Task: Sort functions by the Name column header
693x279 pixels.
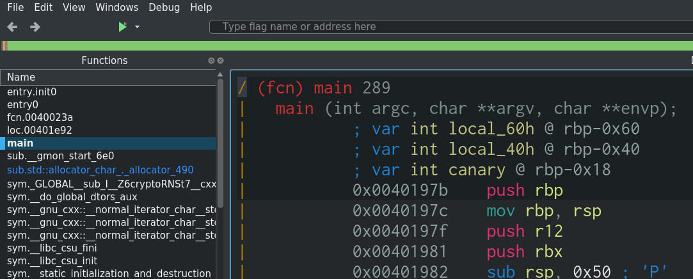Action: point(108,77)
